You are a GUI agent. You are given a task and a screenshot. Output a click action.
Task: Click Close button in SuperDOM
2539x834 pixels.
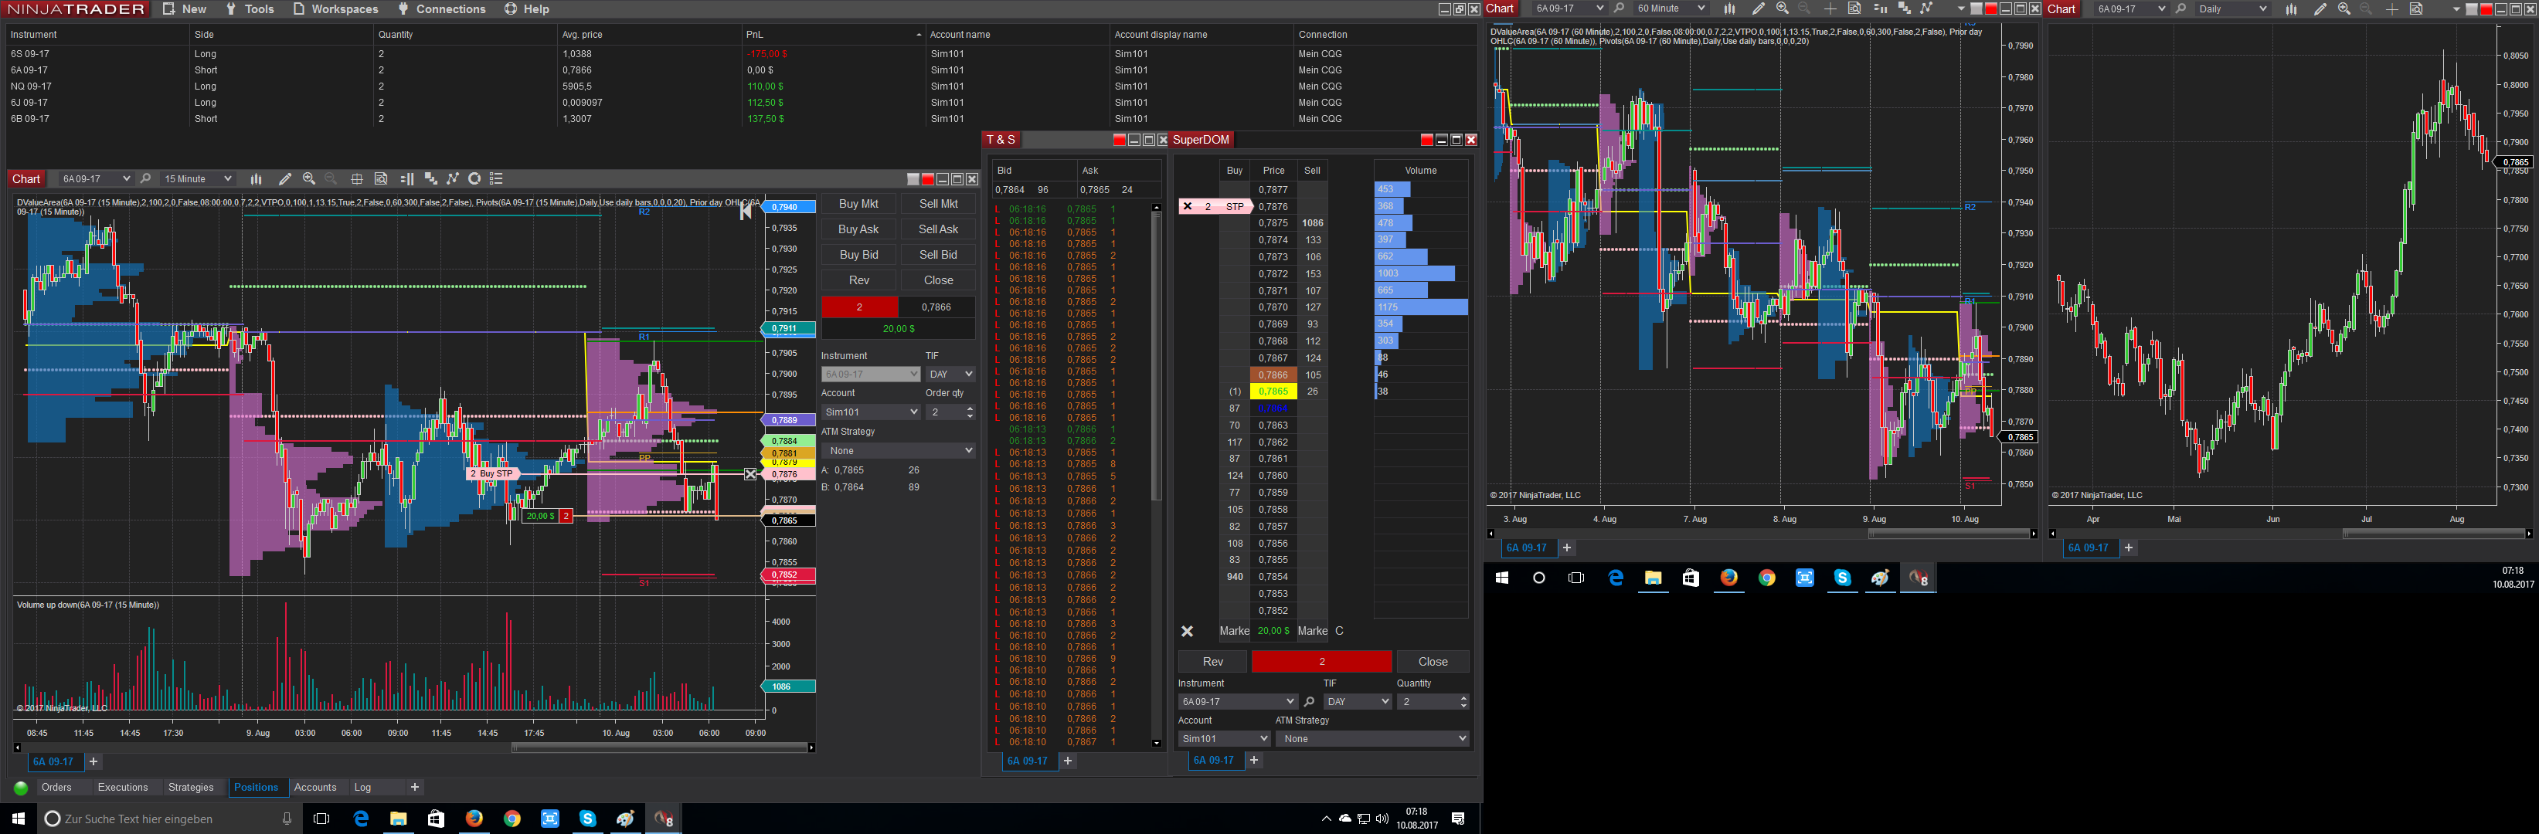click(1433, 662)
